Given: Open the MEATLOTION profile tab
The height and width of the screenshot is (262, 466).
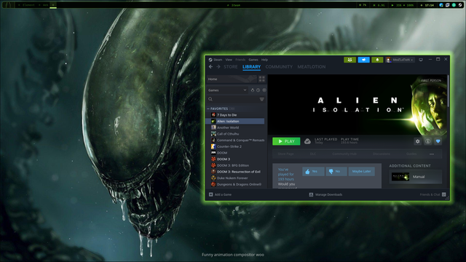Looking at the screenshot, I should tap(312, 67).
